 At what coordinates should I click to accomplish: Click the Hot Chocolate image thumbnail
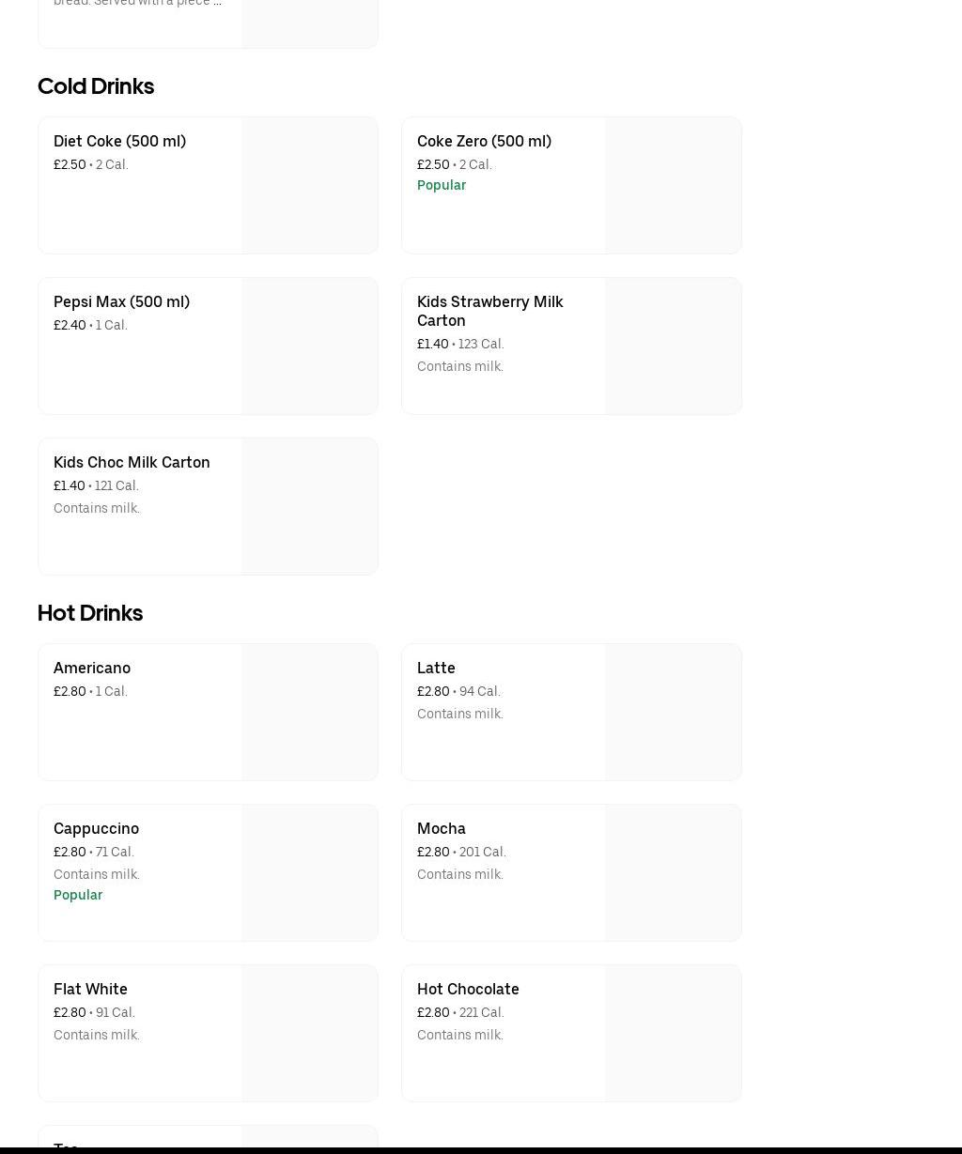pyautogui.click(x=673, y=1033)
